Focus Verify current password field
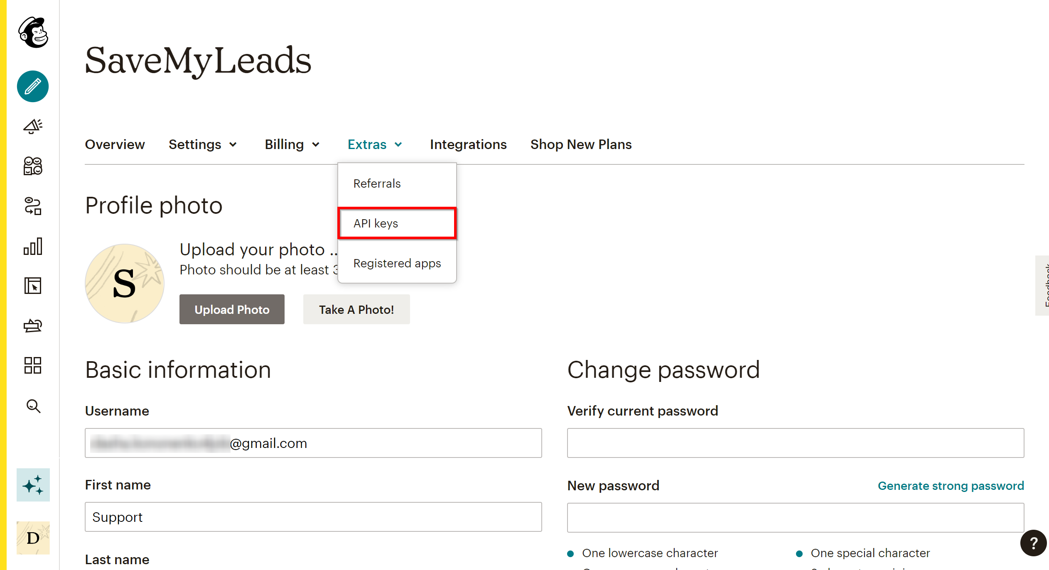Image resolution: width=1049 pixels, height=570 pixels. pos(796,443)
